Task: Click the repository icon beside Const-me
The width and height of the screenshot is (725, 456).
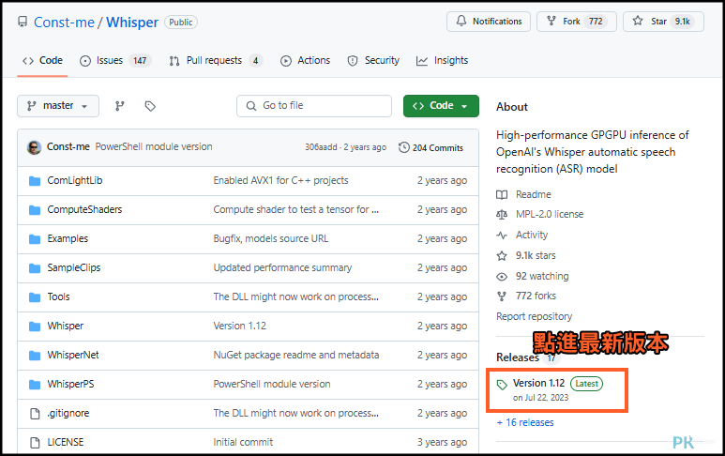Action: [x=23, y=22]
